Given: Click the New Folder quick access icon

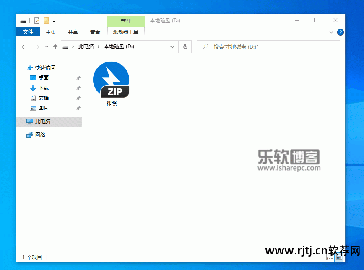Looking at the screenshot, I should click(46, 20).
